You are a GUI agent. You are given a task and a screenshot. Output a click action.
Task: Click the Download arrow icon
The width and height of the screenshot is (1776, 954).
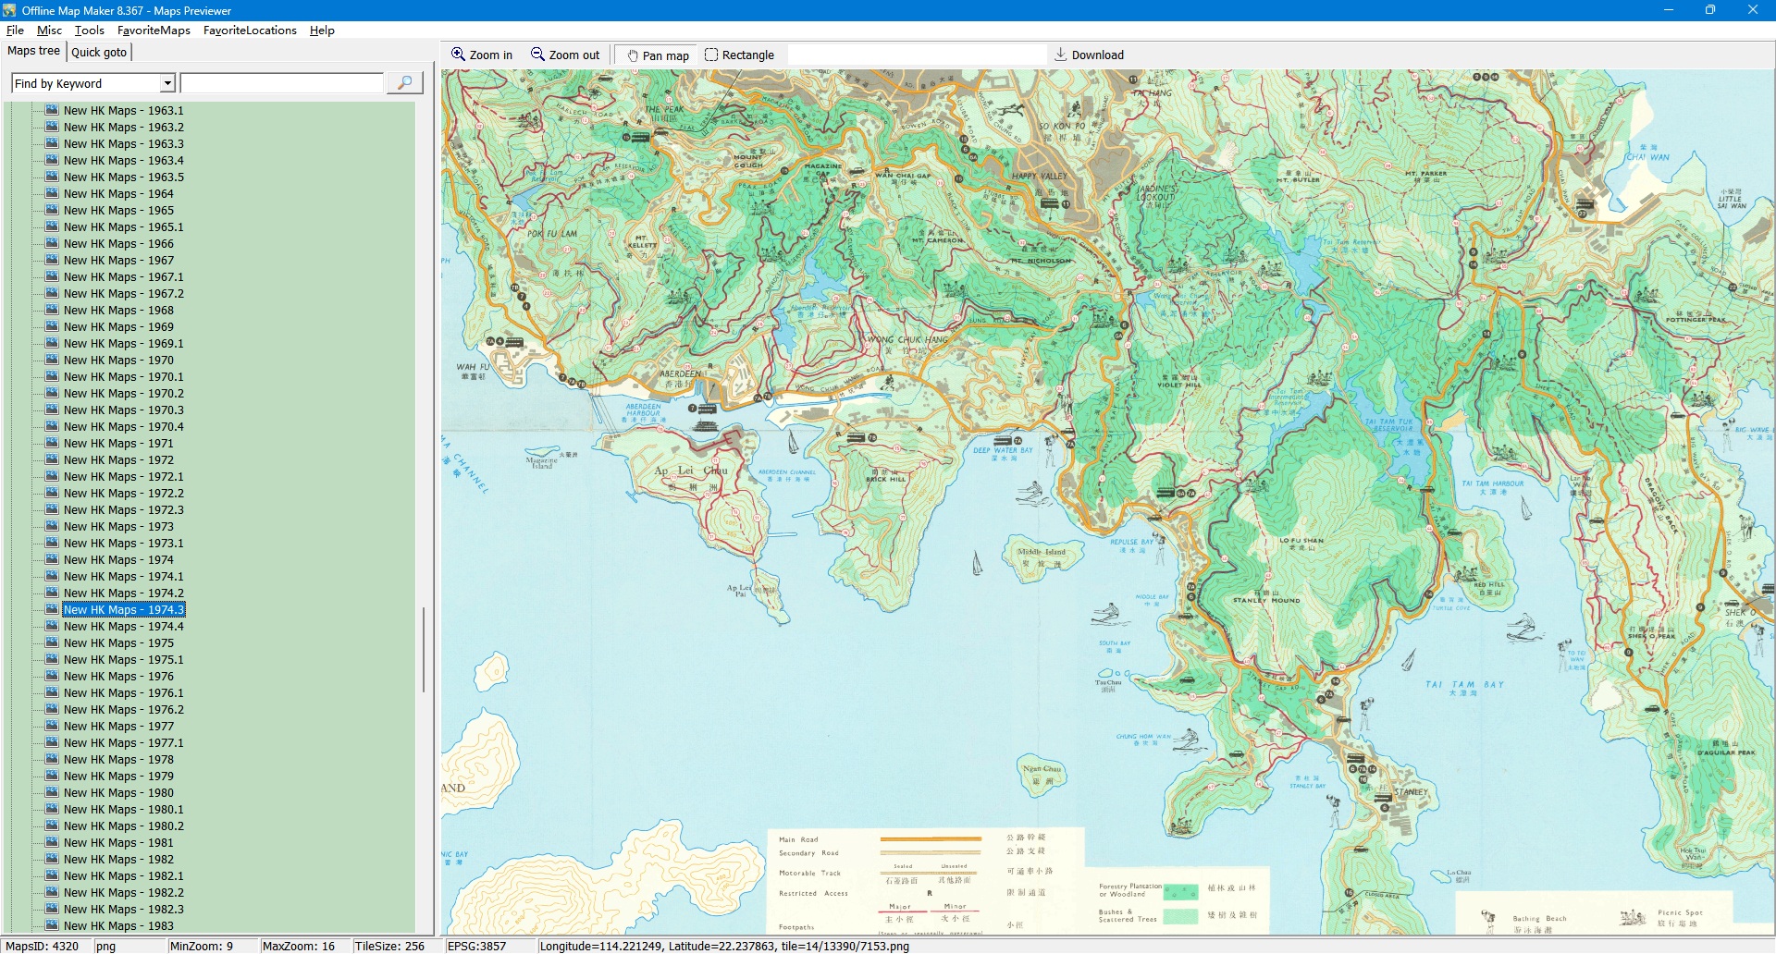[x=1061, y=55]
